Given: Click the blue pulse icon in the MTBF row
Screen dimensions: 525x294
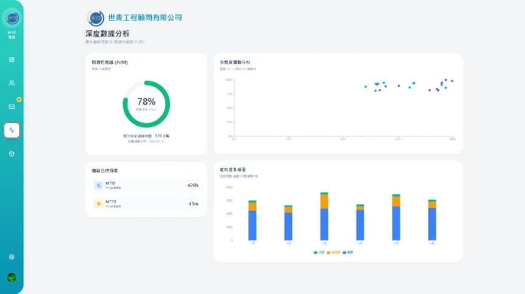Looking at the screenshot, I should pos(98,185).
